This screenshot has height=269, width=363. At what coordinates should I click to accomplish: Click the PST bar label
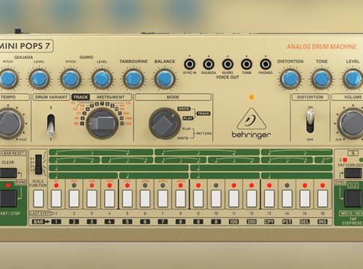[287, 221]
